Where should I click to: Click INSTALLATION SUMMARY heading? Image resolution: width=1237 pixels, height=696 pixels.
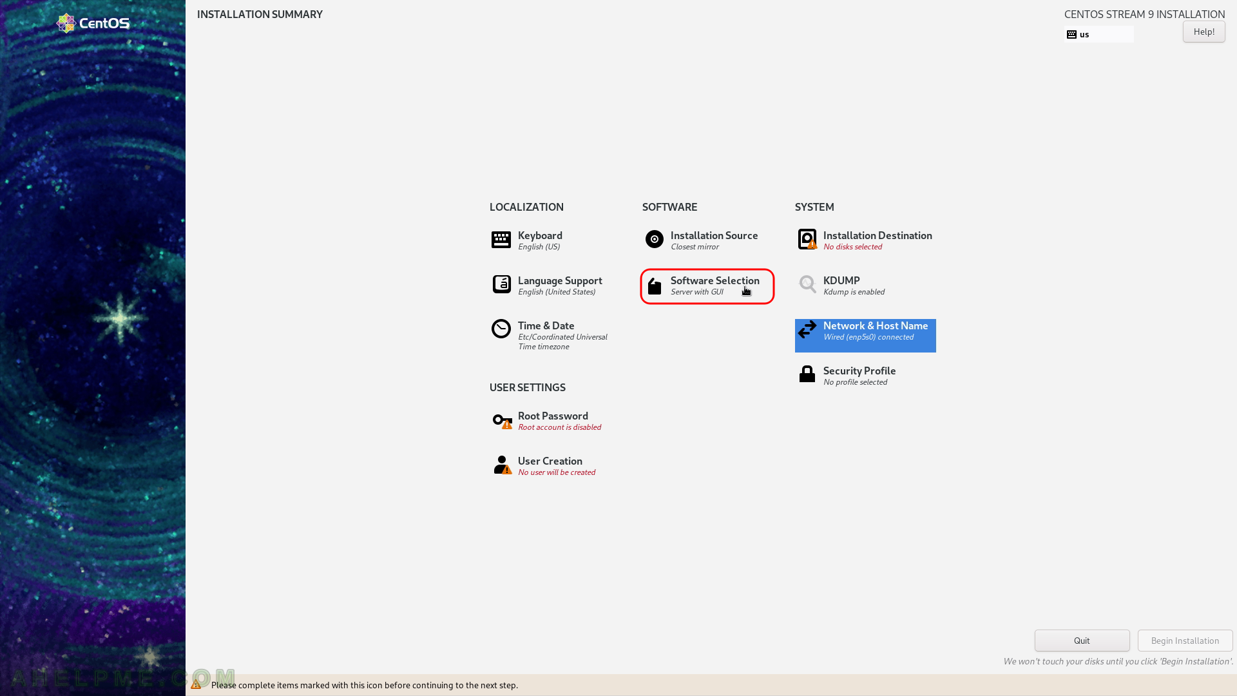click(260, 14)
